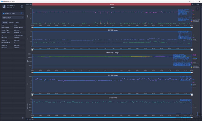
Task: Click the round settings icon beside account name
Action: [x=22, y=6]
